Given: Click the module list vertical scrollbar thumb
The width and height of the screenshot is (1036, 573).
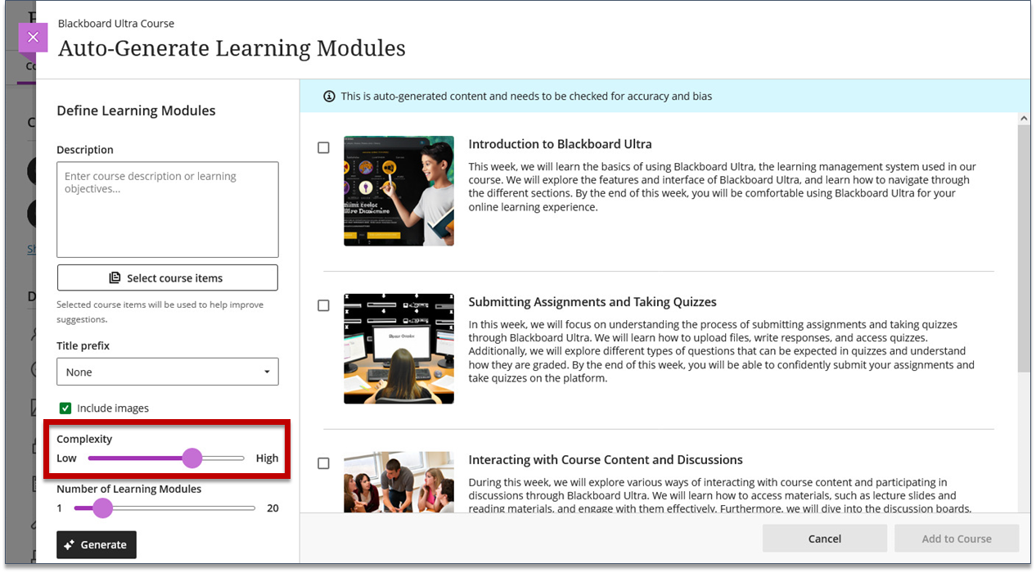Looking at the screenshot, I should click(1024, 250).
